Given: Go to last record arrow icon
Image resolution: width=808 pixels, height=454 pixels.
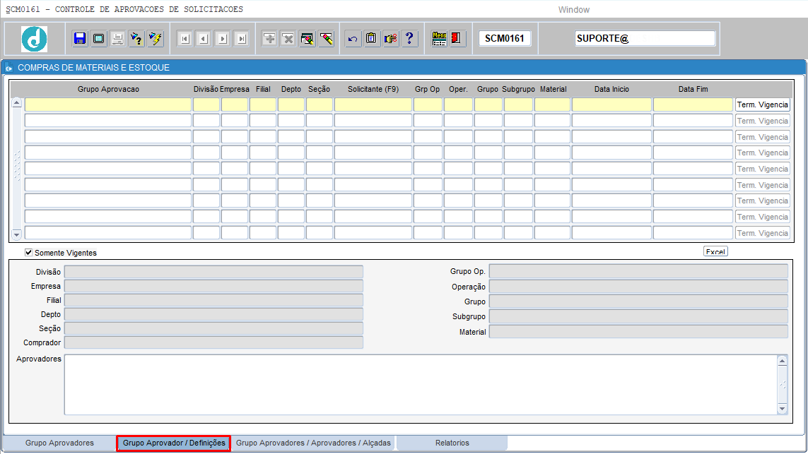Looking at the screenshot, I should coord(242,39).
